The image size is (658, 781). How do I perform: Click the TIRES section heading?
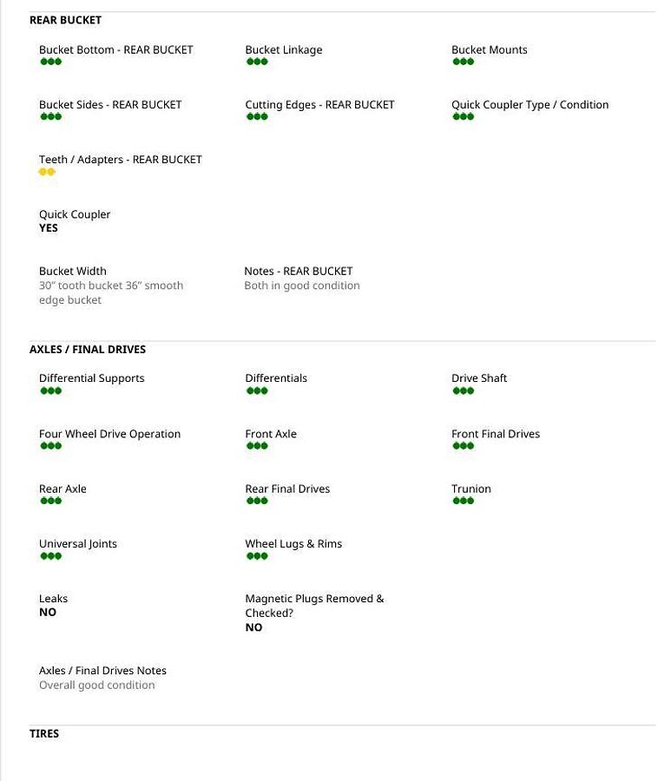44,733
